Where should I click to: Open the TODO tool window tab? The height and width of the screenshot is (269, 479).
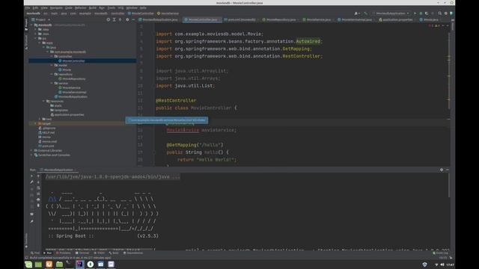click(100, 253)
